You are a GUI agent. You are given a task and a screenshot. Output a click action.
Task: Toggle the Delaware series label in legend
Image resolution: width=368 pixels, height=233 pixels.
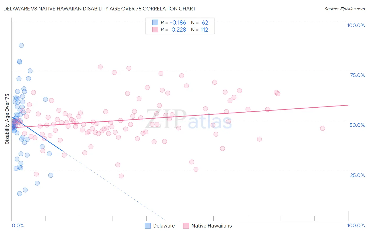pos(164,226)
